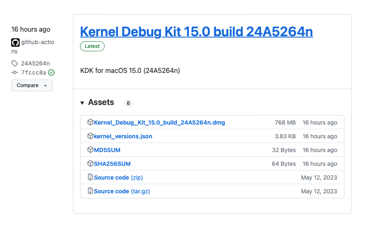Viewport: 369px width, 225px height.
Task: Click the KDK for macOS 15.0 description text
Action: [130, 70]
